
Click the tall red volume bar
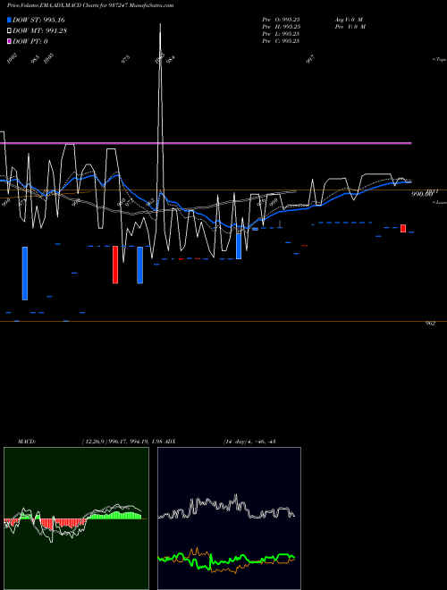click(115, 265)
